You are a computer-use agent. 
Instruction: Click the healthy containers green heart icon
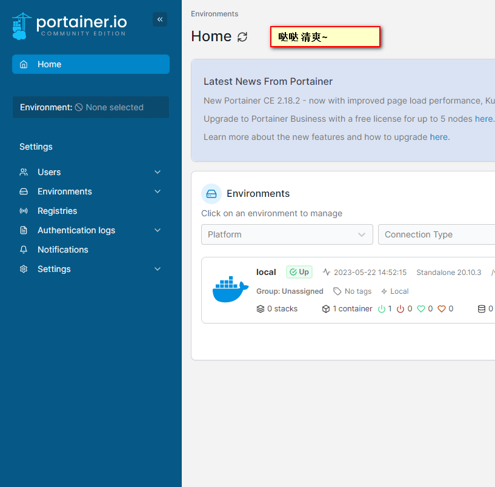click(x=421, y=309)
